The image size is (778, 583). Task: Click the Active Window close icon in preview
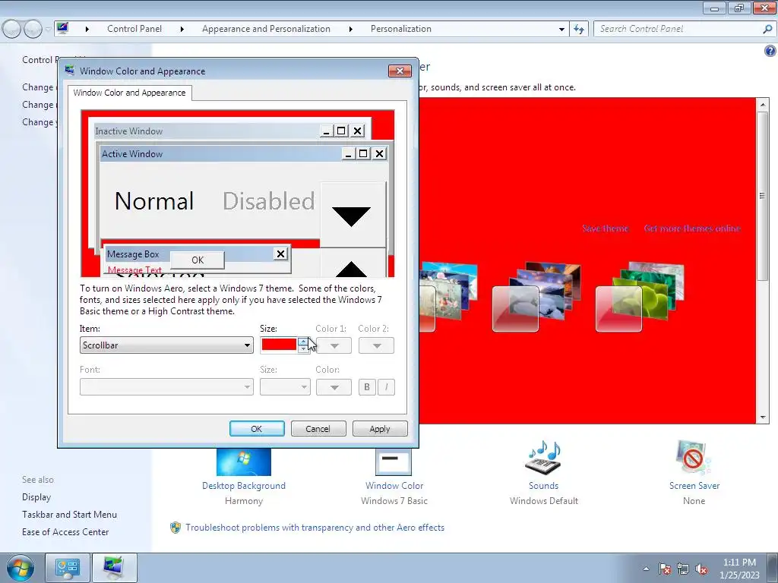tap(380, 153)
